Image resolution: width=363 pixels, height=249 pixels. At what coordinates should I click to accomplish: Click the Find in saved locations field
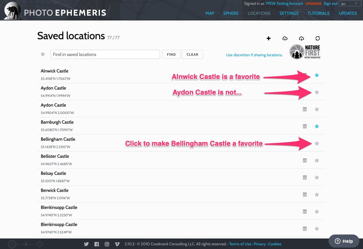click(105, 54)
